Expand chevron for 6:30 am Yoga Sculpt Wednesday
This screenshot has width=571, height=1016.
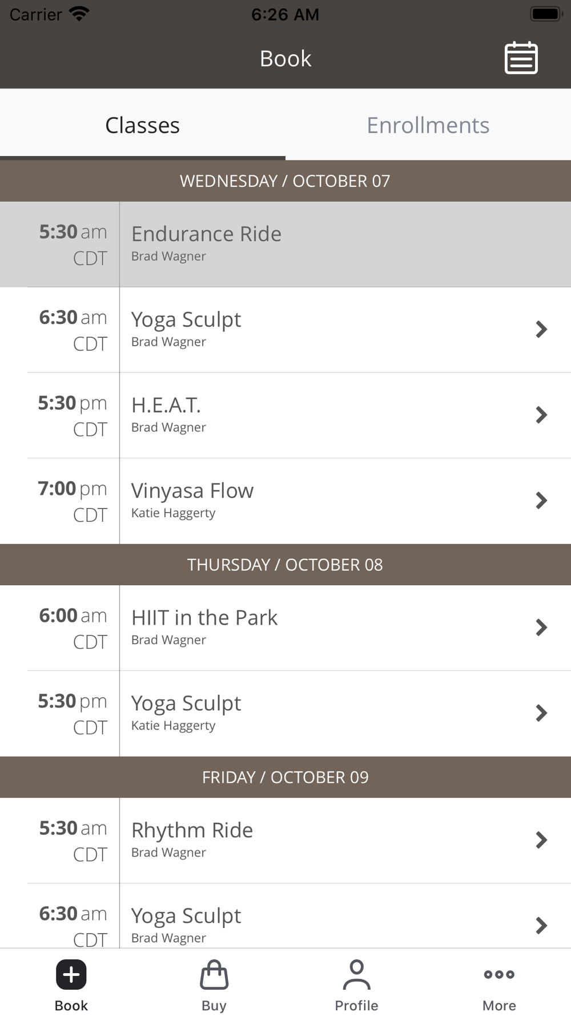tap(541, 329)
